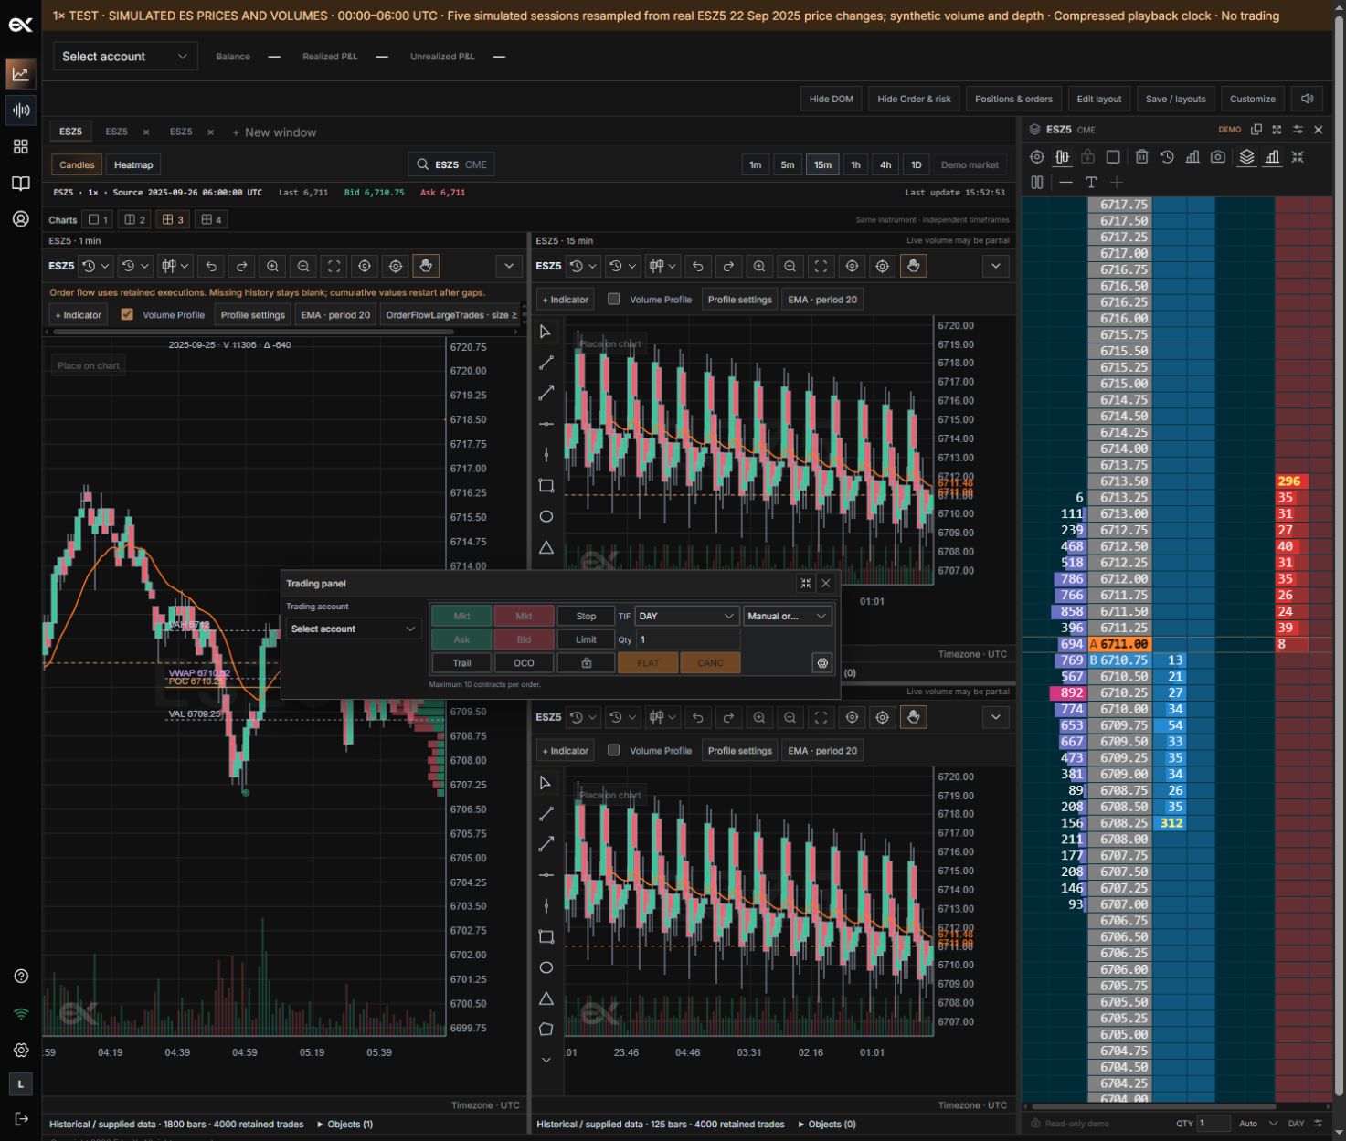Click the Stop order button in Trading panel
This screenshot has height=1141, width=1346.
(x=586, y=616)
